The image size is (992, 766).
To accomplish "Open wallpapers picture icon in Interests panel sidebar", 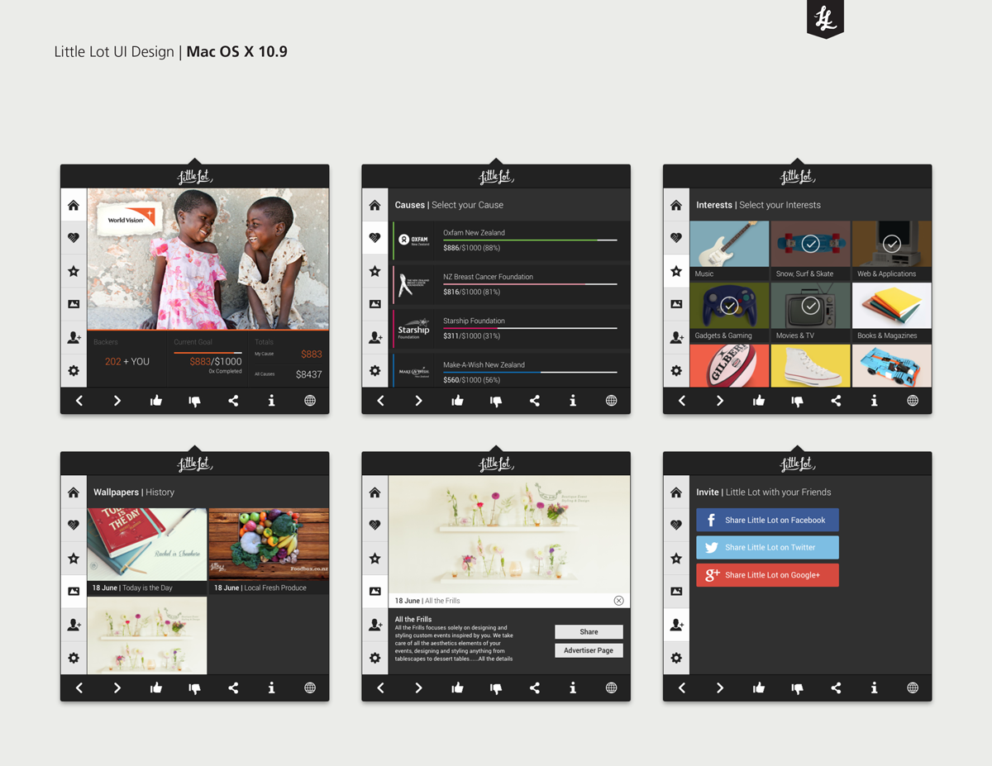I will [676, 304].
